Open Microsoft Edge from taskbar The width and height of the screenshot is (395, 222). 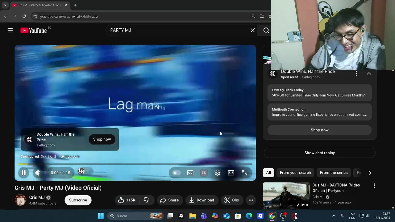click(249, 216)
